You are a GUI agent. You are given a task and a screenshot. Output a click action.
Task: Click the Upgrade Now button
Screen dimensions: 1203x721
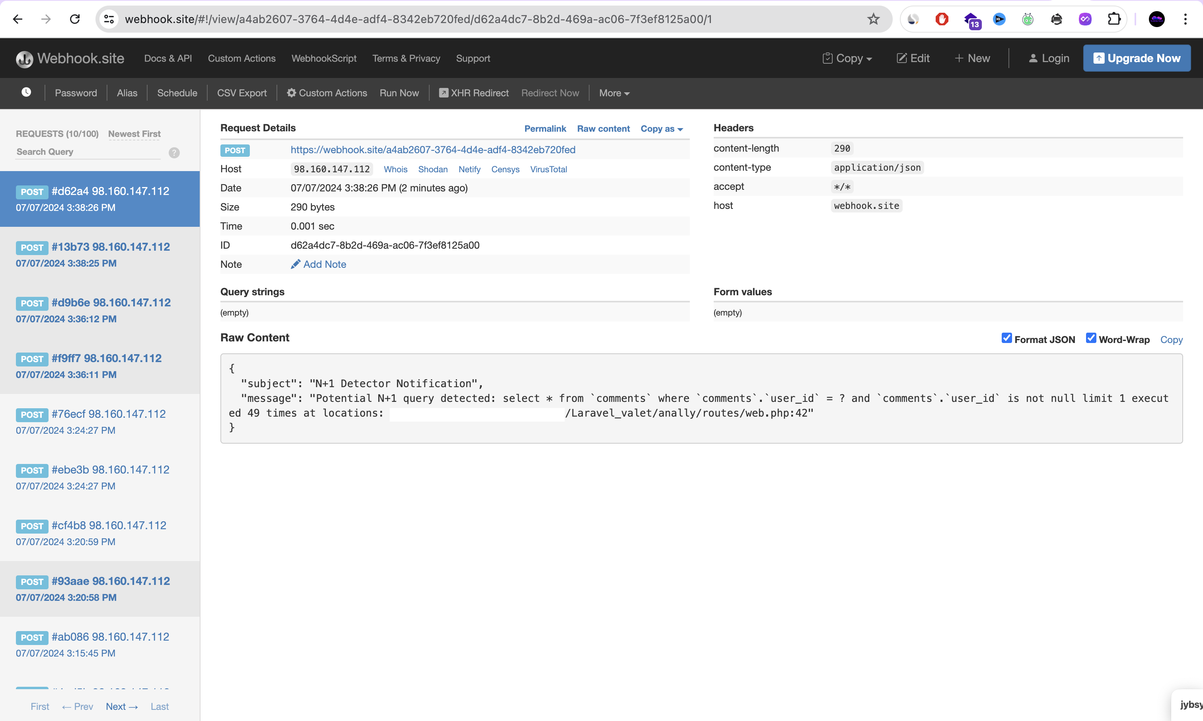(1137, 58)
